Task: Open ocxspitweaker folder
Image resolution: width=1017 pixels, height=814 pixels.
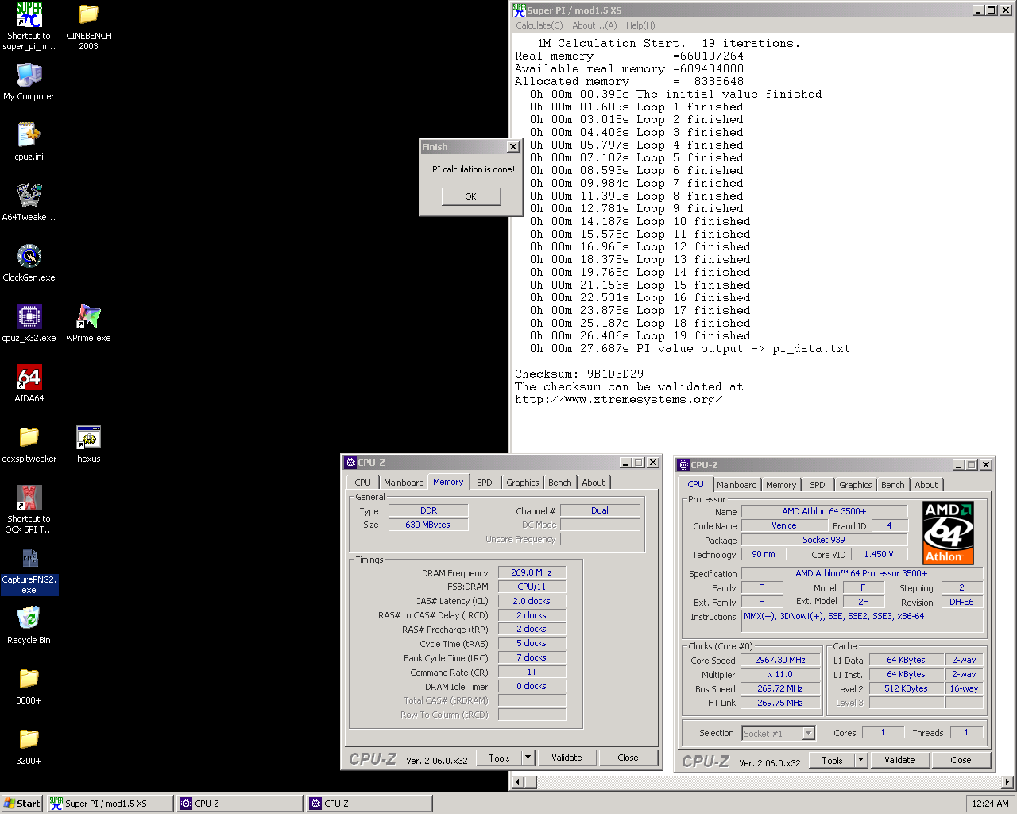Action: 29,438
